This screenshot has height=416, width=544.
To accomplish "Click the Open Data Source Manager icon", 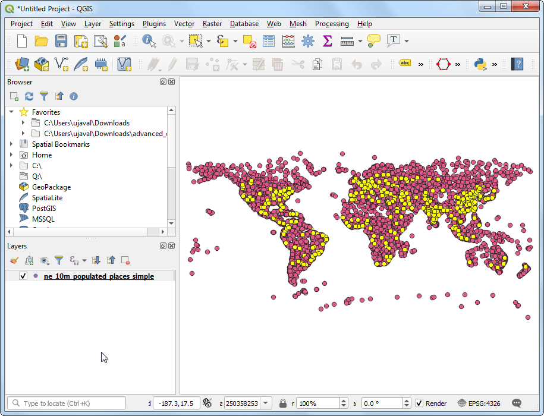I will click(22, 64).
